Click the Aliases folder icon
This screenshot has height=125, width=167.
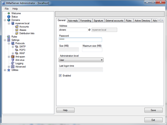[17, 30]
